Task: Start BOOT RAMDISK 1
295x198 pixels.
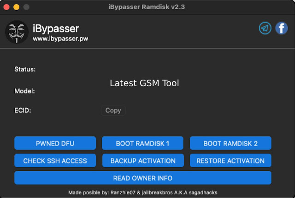Action: [142, 143]
